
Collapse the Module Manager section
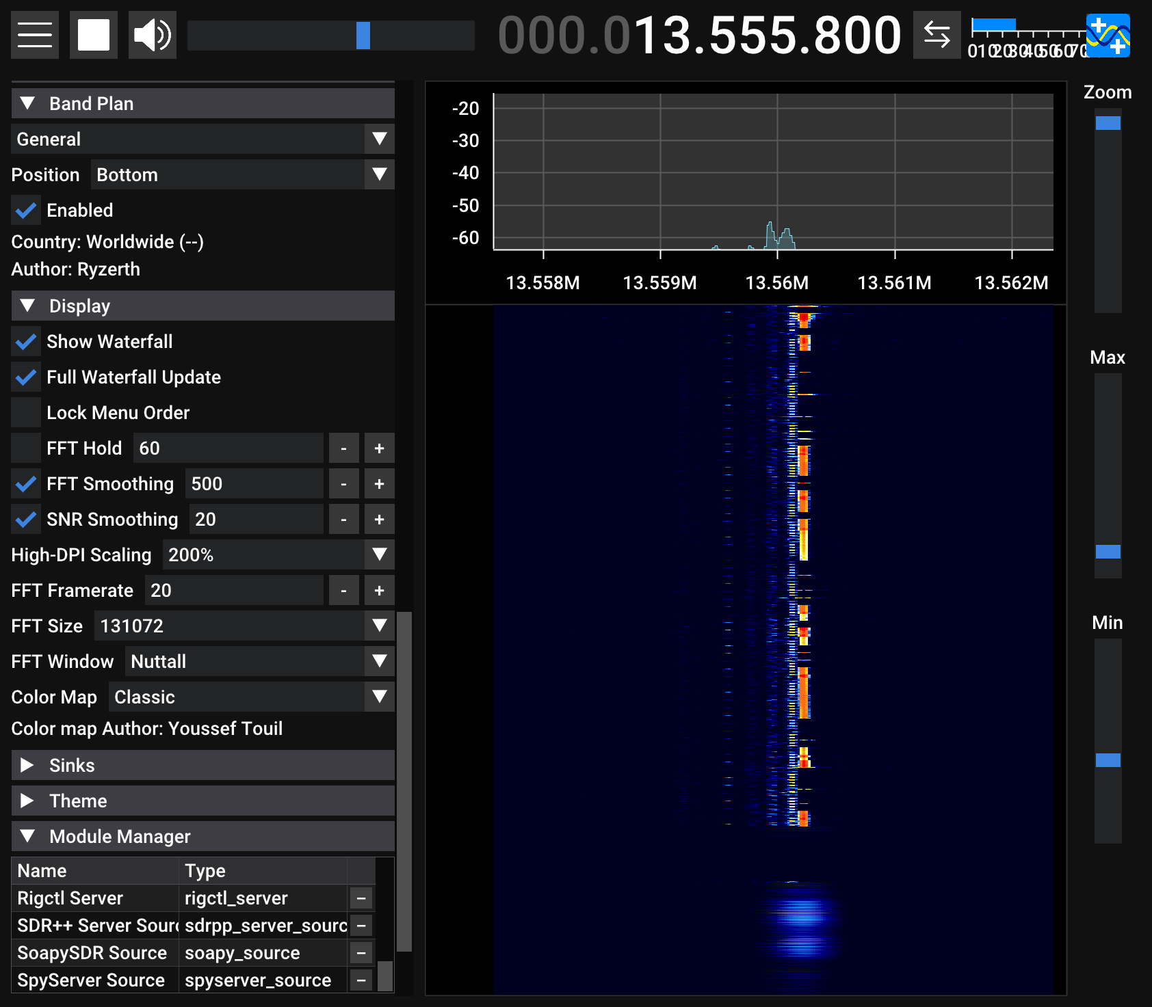(203, 836)
